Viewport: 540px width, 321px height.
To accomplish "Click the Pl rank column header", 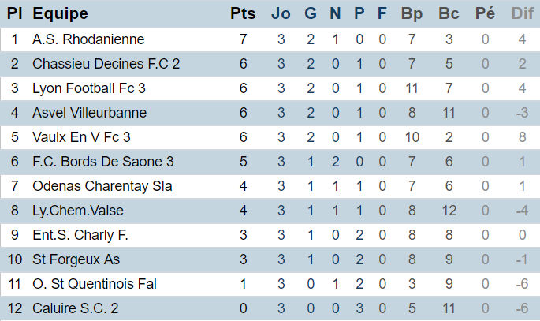I will pyautogui.click(x=14, y=13).
